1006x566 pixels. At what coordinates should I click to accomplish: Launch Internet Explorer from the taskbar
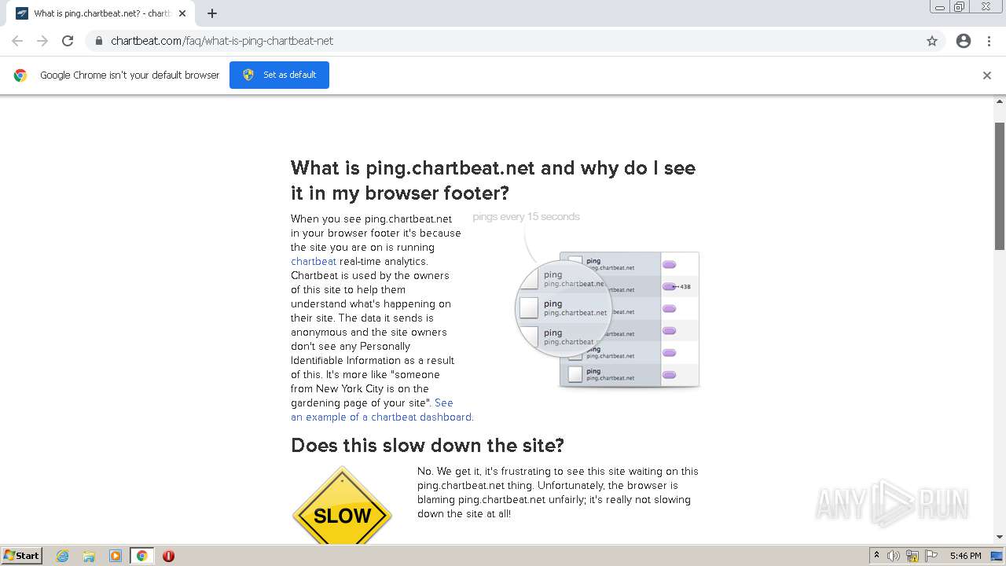(x=63, y=556)
